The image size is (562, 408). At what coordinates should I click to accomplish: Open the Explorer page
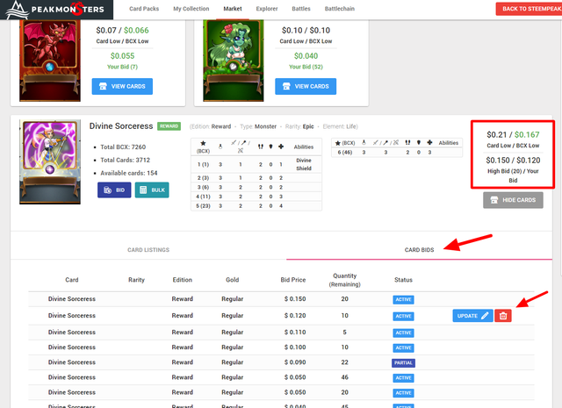tap(267, 9)
